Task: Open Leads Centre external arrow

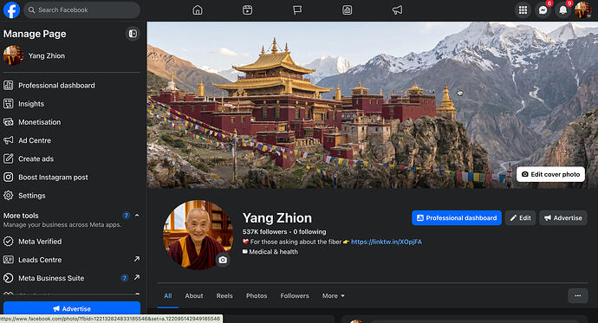Action: pos(137,259)
